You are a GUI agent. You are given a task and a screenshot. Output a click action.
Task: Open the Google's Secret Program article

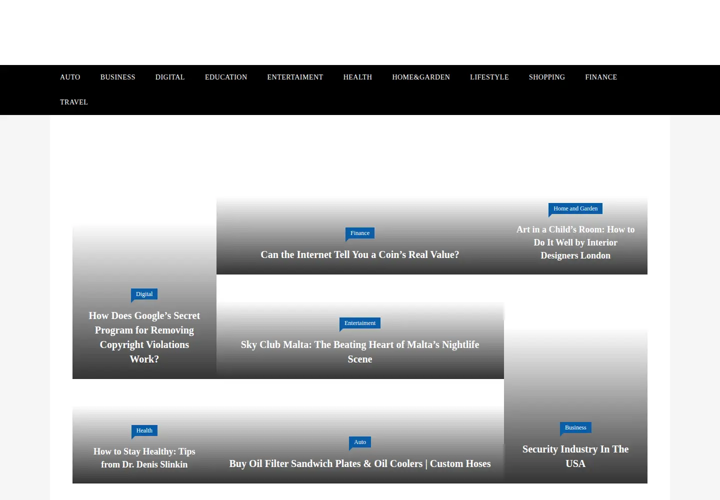[x=144, y=337]
